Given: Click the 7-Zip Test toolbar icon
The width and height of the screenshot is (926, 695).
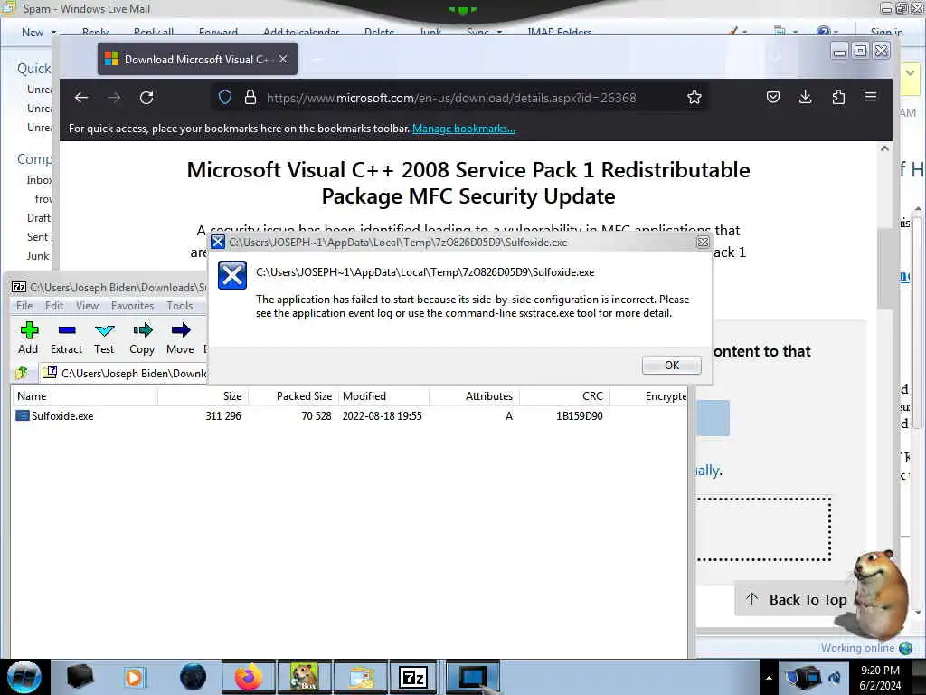Looking at the screenshot, I should pos(104,338).
